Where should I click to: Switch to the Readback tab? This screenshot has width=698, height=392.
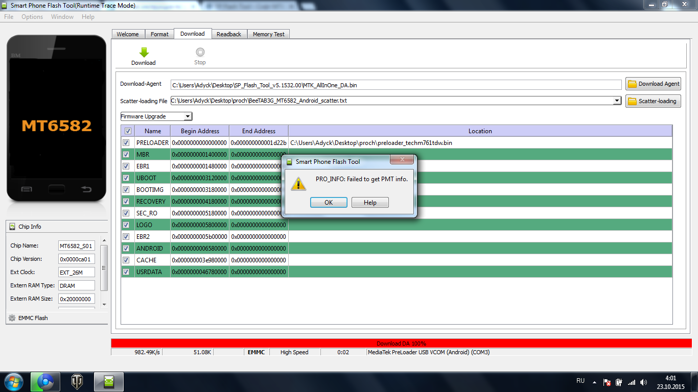pos(228,34)
